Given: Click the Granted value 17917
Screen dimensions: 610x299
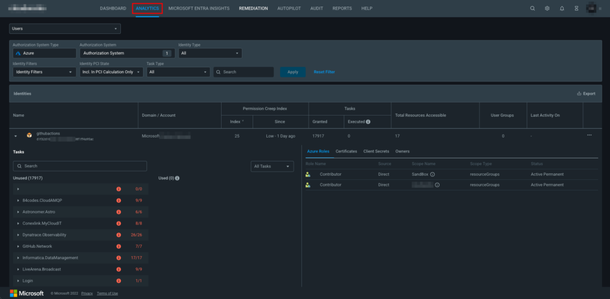Looking at the screenshot, I should coord(318,136).
